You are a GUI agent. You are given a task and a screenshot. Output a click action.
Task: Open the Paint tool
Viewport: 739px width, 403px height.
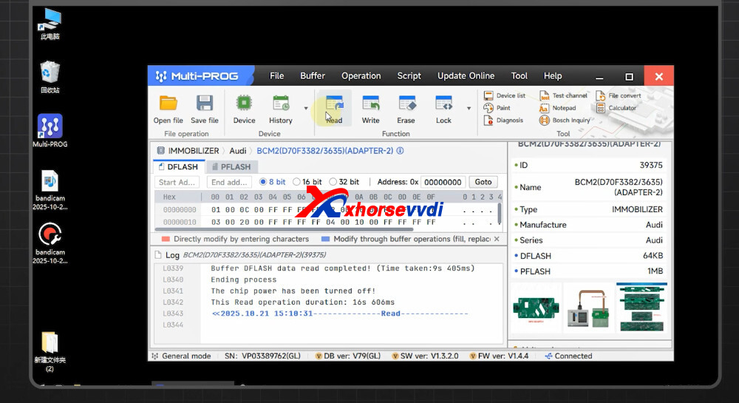click(x=497, y=108)
